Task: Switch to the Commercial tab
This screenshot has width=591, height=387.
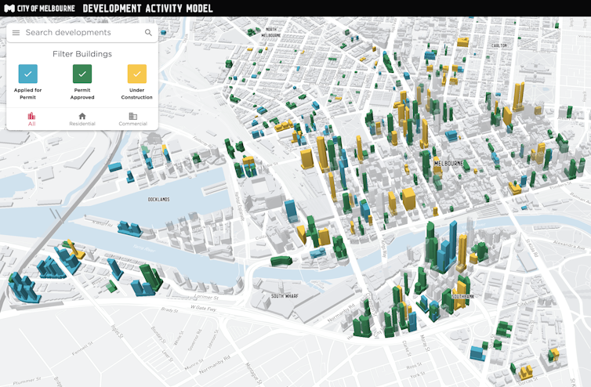Action: pyautogui.click(x=132, y=118)
